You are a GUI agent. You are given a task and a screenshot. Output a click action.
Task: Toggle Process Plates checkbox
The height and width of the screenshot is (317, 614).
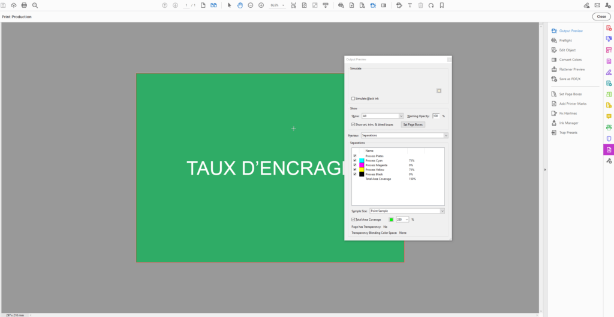tap(355, 156)
